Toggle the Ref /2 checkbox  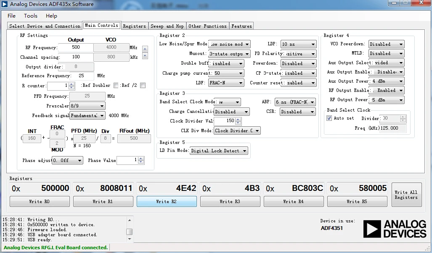tap(143, 86)
